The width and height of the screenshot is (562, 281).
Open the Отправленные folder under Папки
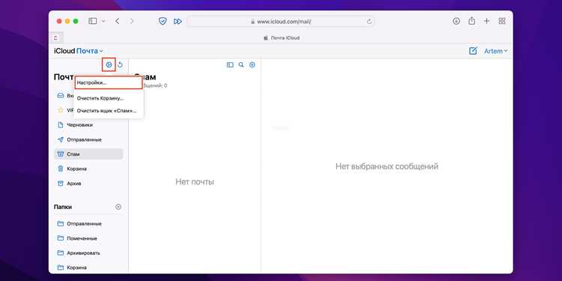pyautogui.click(x=88, y=223)
